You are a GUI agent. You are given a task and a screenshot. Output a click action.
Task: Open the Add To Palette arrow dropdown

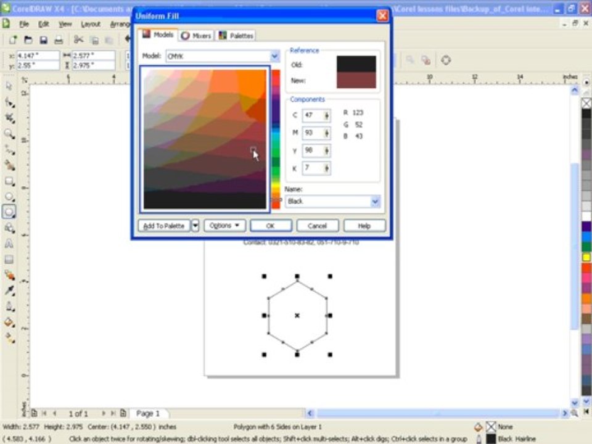195,226
